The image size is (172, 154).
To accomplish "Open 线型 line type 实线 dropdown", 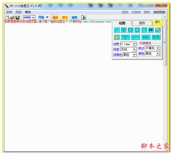I will pos(134,49).
